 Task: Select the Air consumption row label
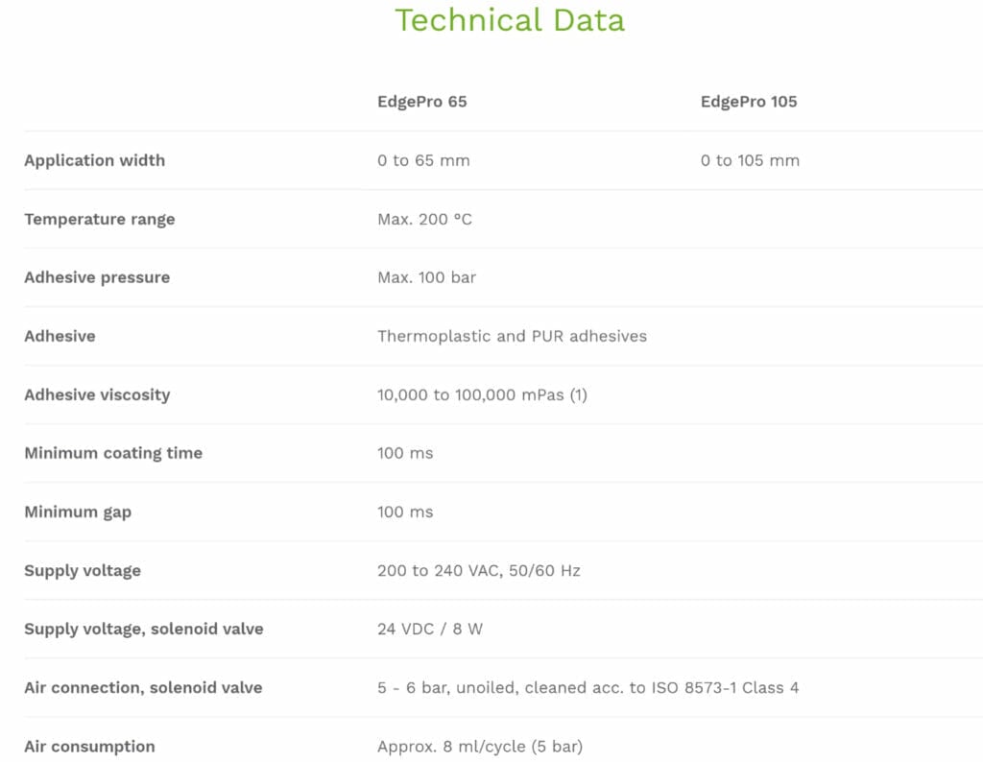pos(89,746)
